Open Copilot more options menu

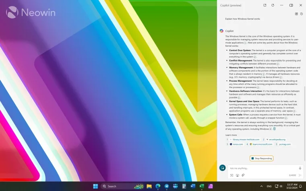point(281,5)
